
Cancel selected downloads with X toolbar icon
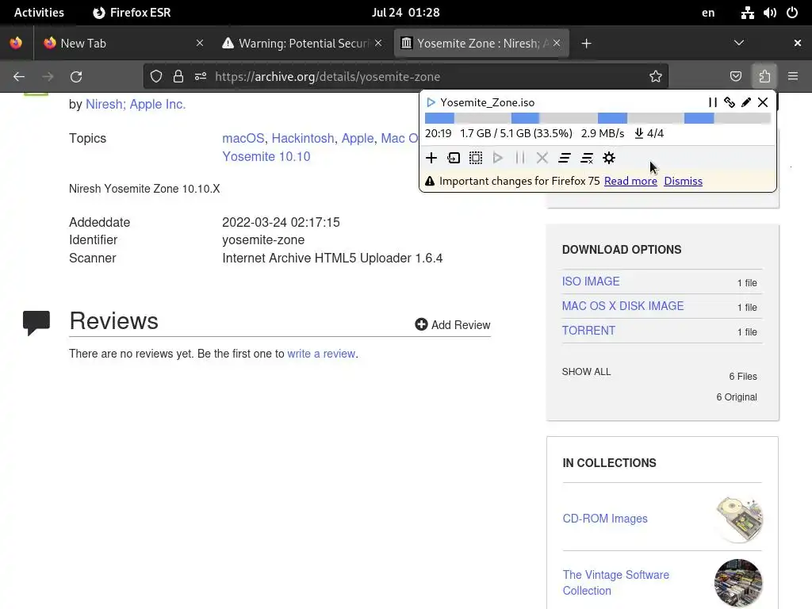(x=542, y=158)
